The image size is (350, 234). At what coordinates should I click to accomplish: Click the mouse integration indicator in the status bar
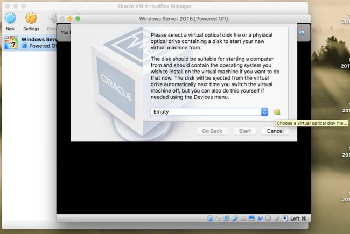277,218
